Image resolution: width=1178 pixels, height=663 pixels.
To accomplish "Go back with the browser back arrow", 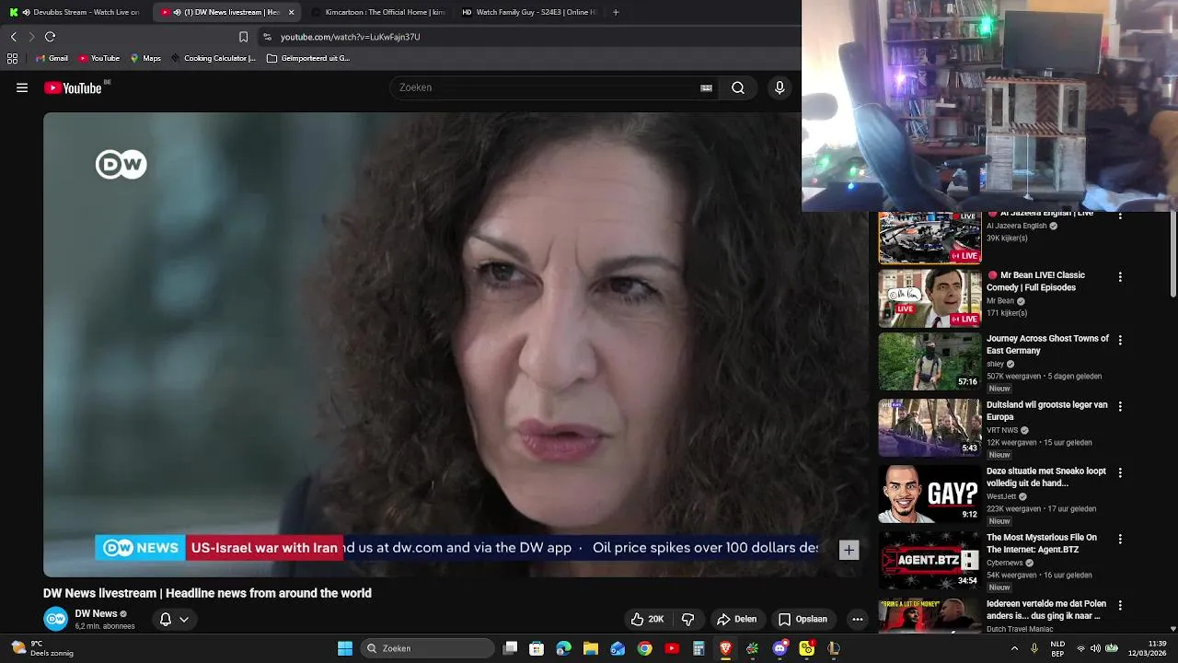I will 13,37.
